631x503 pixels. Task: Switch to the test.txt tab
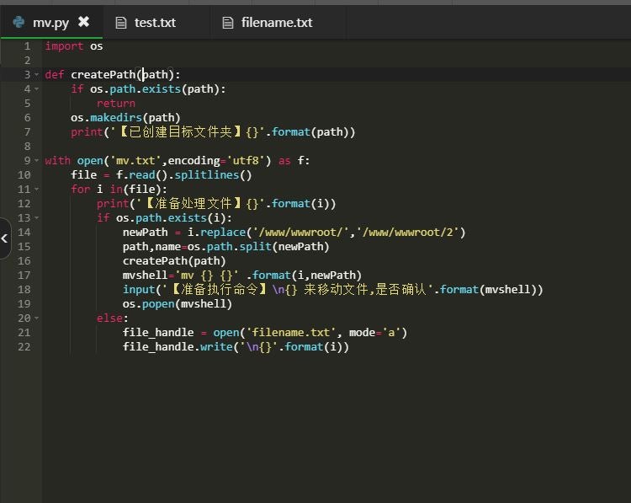[x=155, y=23]
